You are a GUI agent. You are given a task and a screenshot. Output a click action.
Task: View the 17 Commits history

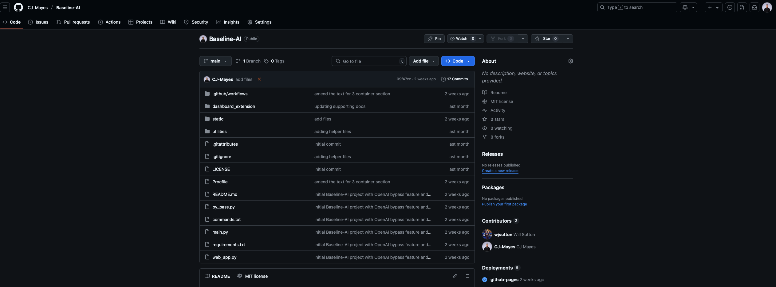454,79
